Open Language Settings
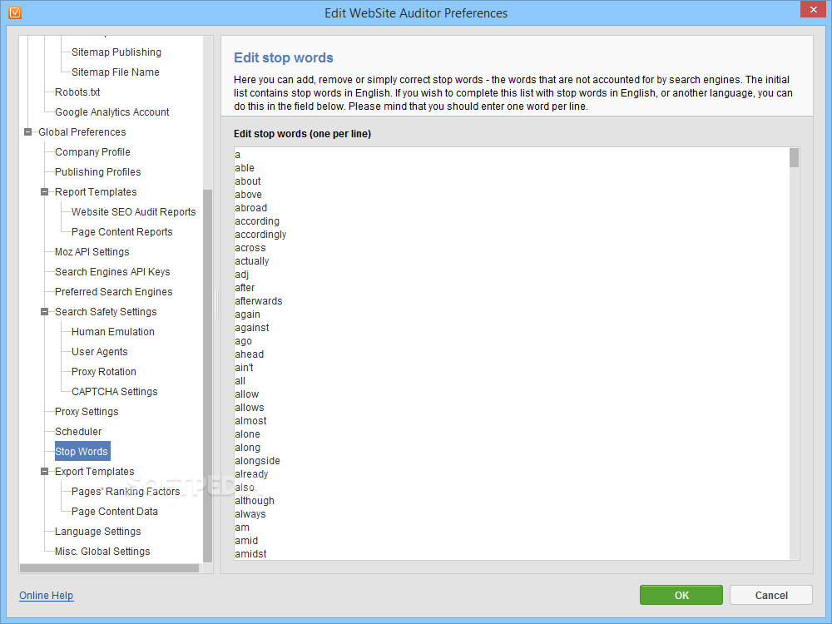832x624 pixels. coord(97,532)
